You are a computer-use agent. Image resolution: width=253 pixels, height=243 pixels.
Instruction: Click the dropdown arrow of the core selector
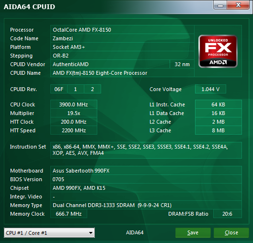[x=91, y=233]
